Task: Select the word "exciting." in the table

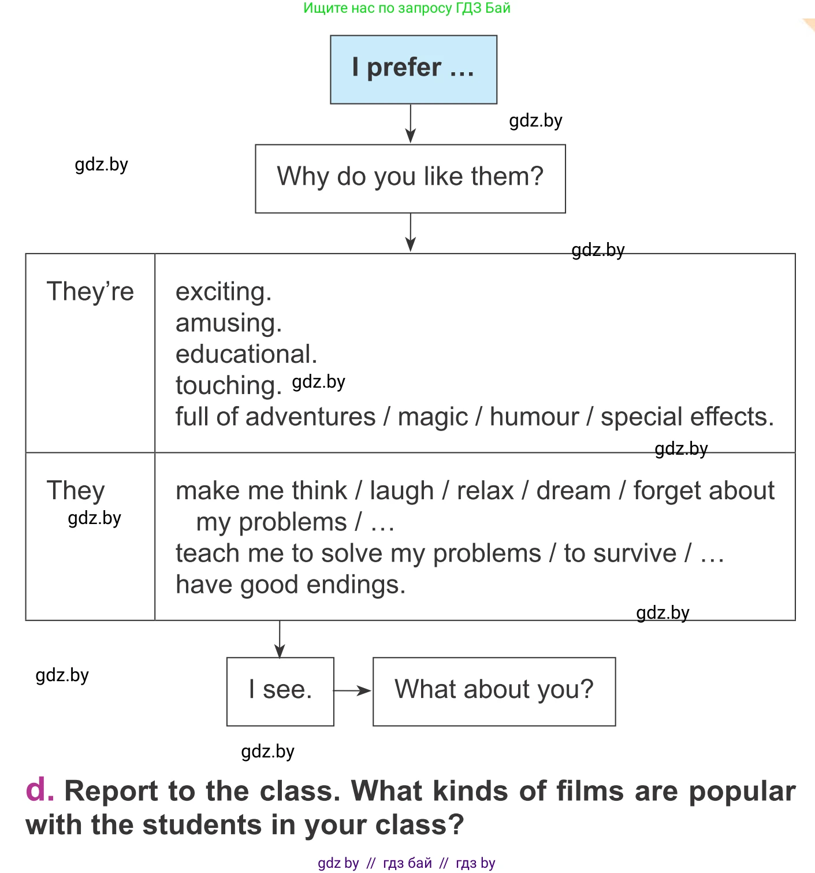Action: click(x=224, y=292)
